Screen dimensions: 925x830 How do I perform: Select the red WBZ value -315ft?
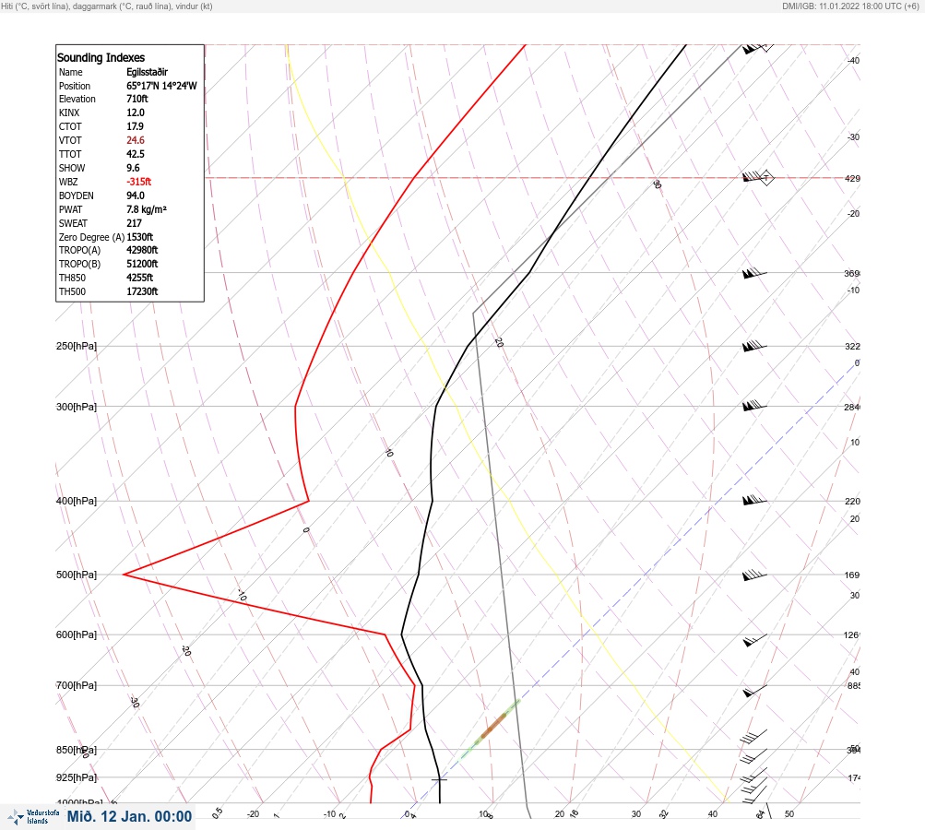[138, 182]
